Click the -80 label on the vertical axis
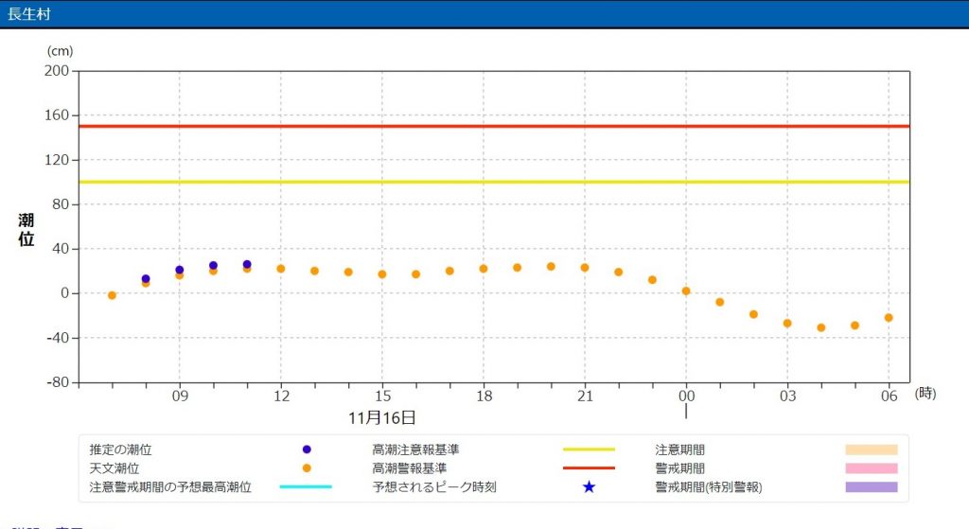 [58, 382]
